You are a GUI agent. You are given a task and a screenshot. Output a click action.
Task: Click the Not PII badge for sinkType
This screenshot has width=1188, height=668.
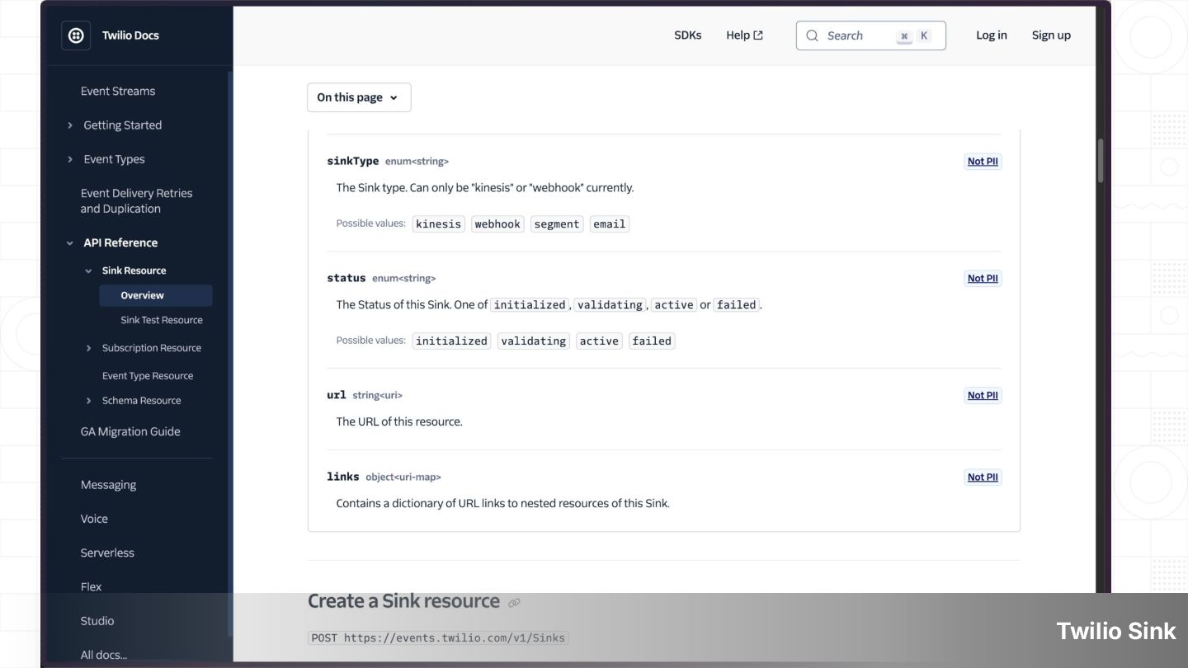tap(983, 162)
